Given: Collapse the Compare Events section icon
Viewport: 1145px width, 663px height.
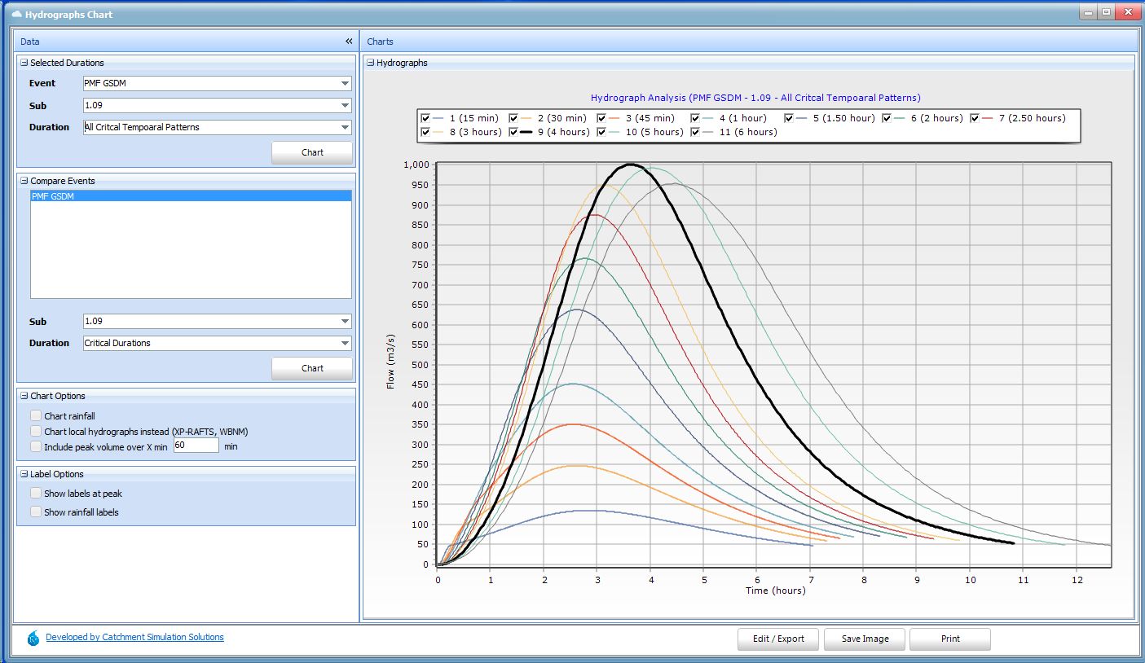Looking at the screenshot, I should 24,181.
